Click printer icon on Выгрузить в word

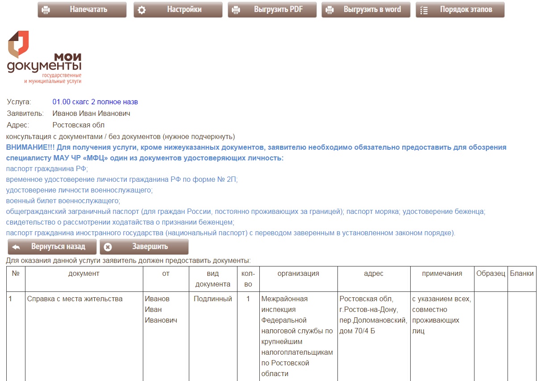pos(330,10)
